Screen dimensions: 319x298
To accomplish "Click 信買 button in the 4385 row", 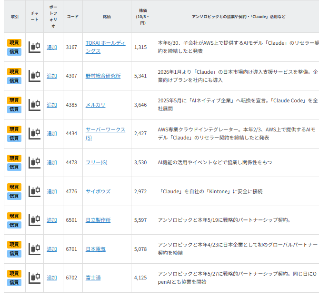I will point(14,109).
